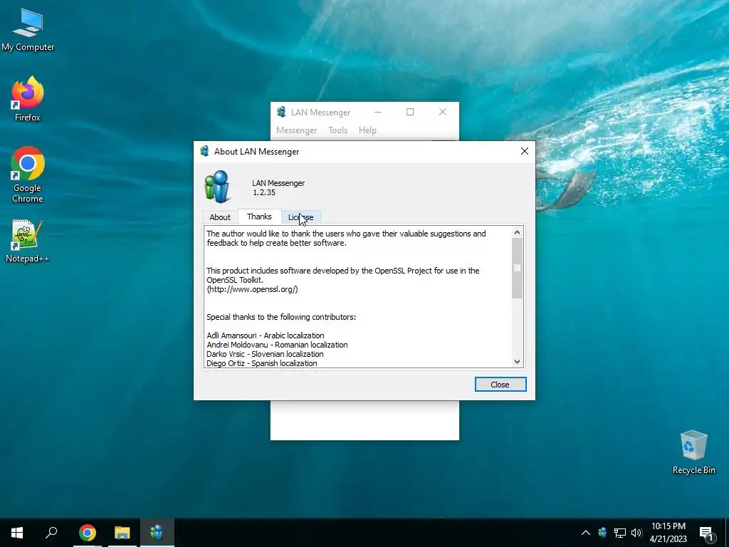Open the Messenger menu

[297, 130]
